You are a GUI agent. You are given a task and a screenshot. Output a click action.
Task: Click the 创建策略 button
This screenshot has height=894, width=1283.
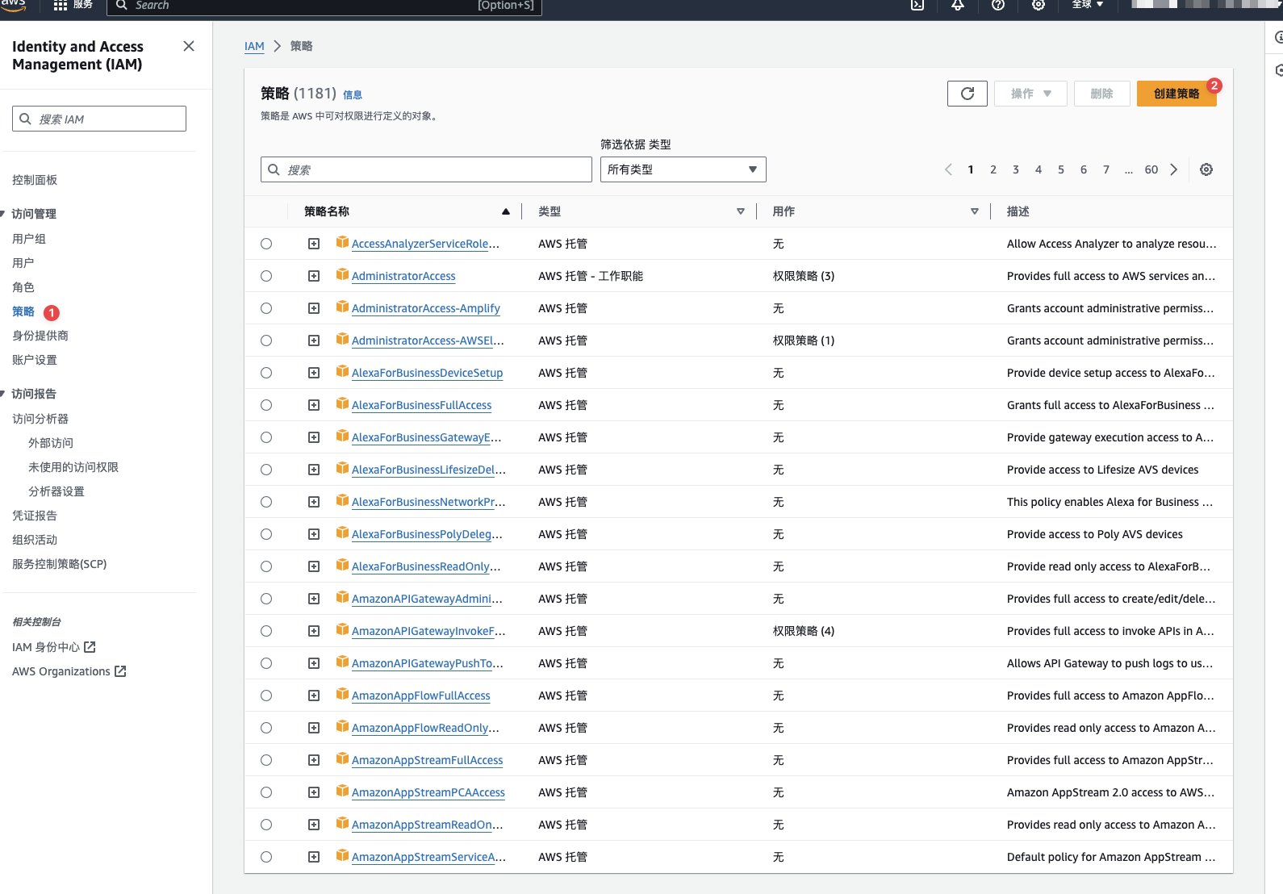pyautogui.click(x=1176, y=94)
